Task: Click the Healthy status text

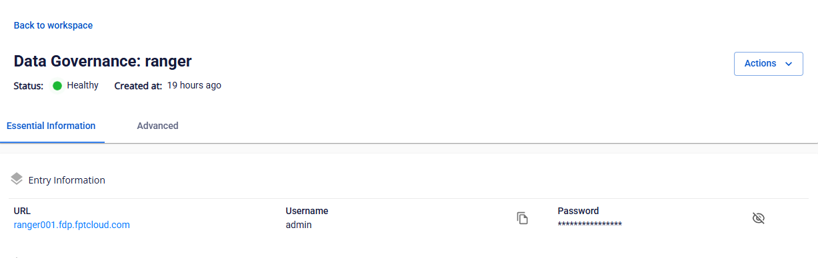Action: click(83, 86)
